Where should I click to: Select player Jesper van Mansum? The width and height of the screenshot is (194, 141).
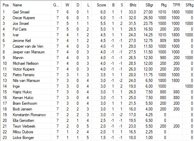click(97, 52)
